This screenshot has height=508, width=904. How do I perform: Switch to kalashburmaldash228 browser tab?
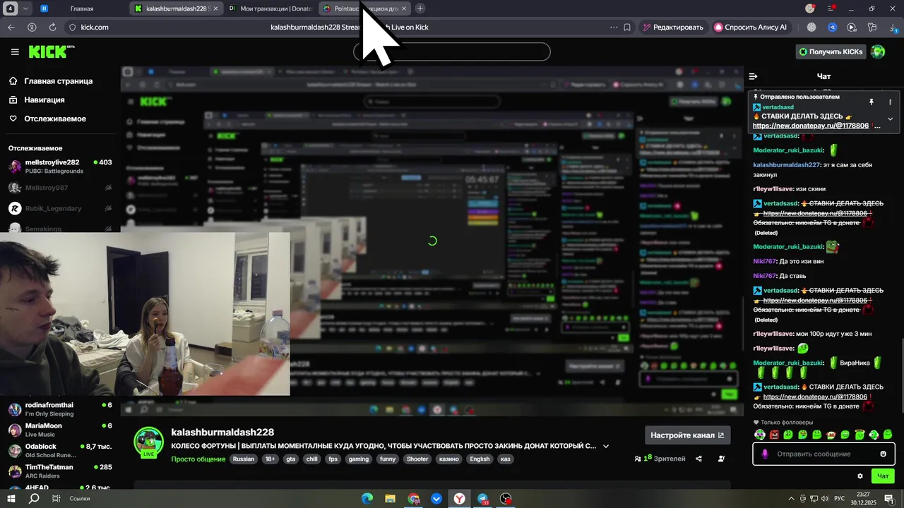pos(177,8)
